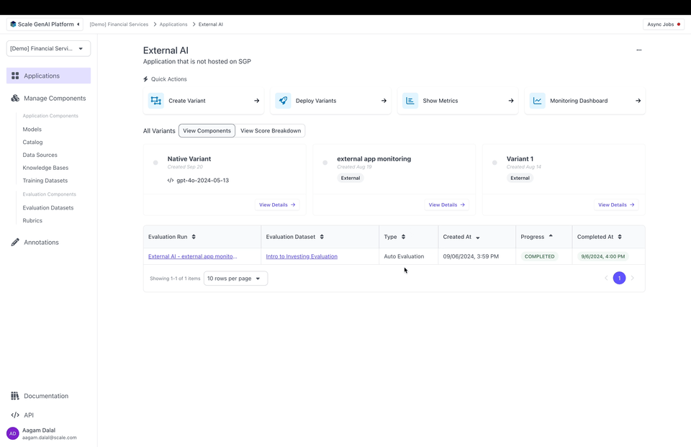Image resolution: width=691 pixels, height=447 pixels.
Task: Go to [Demo] Financial Services breadcrumb
Action: tap(119, 24)
